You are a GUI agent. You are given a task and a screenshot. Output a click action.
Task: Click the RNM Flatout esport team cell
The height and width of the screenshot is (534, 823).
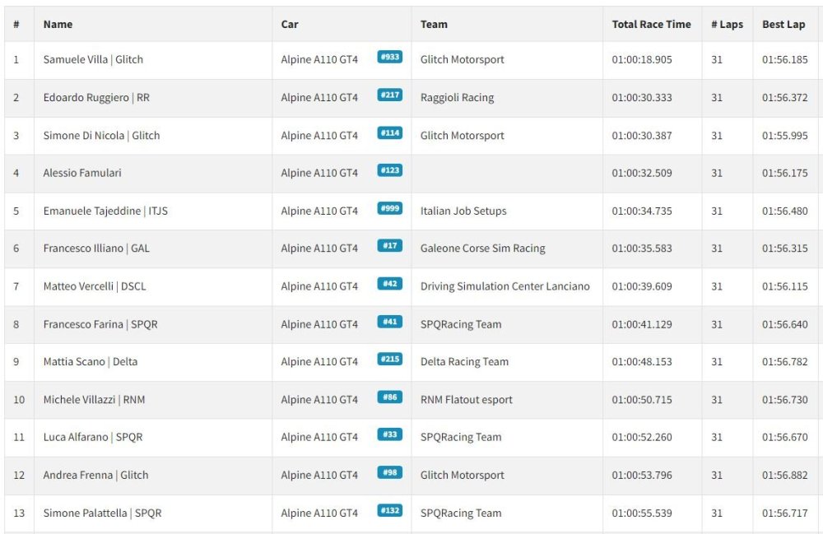click(467, 400)
